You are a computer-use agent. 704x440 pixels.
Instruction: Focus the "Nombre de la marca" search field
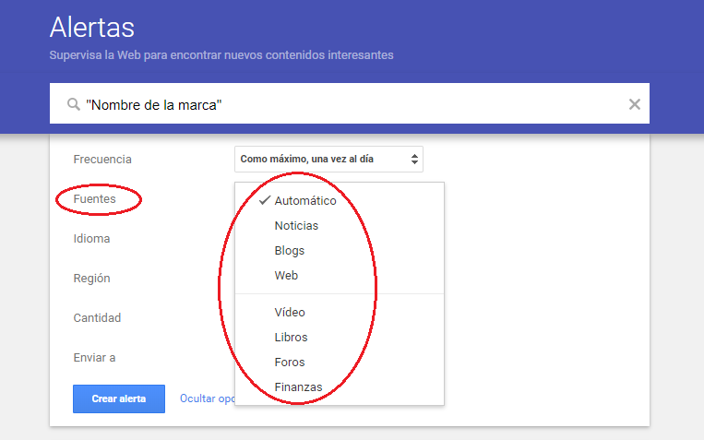(351, 105)
